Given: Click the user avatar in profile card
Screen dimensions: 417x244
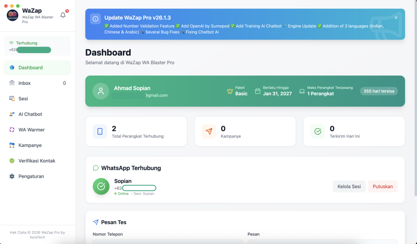Looking at the screenshot, I should 101,91.
